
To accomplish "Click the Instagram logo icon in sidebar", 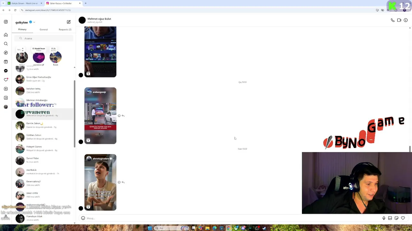I will [6, 22].
